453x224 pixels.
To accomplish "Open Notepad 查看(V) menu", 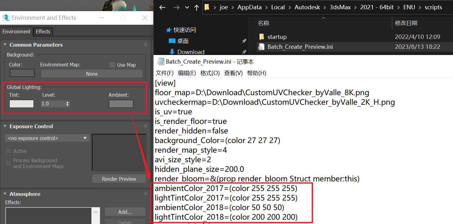I will [x=233, y=73].
